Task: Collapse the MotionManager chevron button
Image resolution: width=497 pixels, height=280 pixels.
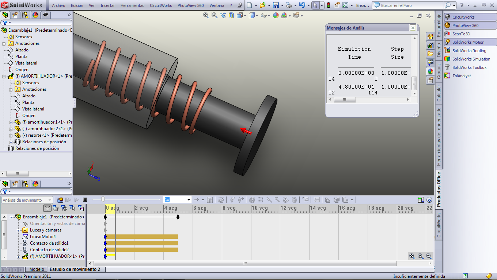Action: point(429,200)
